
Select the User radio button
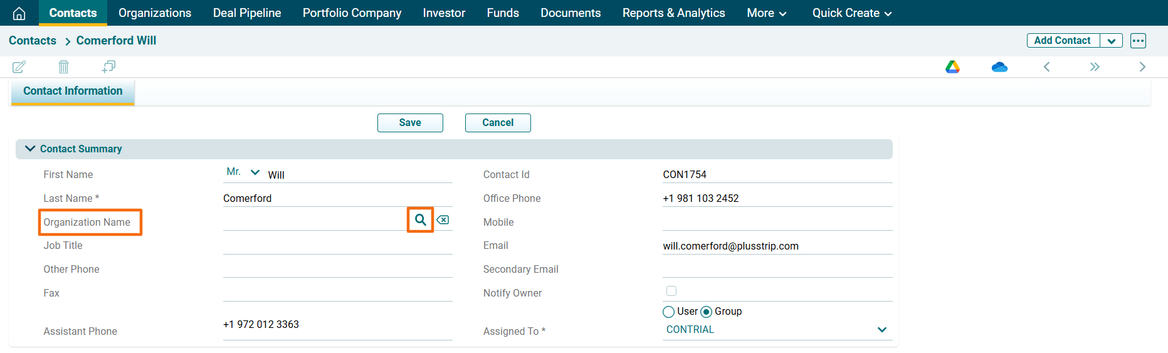click(x=669, y=312)
